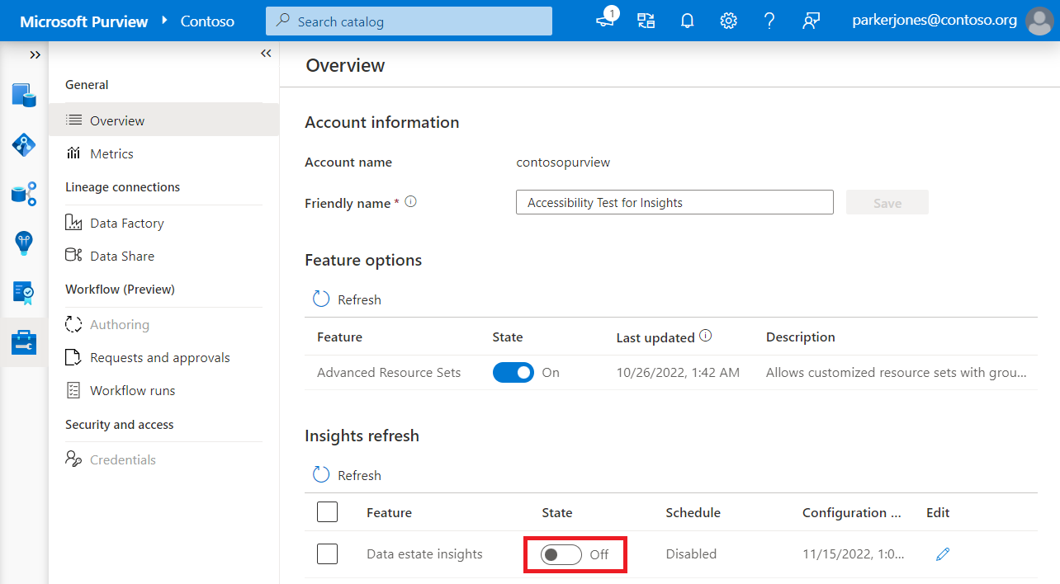Viewport: 1060px width, 584px height.
Task: Open the notifications bell
Action: tap(687, 20)
